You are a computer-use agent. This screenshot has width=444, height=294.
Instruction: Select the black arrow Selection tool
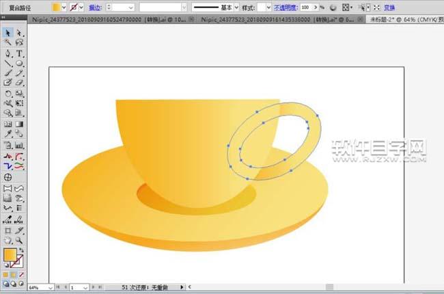(x=8, y=33)
